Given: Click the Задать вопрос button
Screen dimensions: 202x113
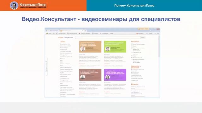Looking at the screenshot, I should click(x=143, y=29).
